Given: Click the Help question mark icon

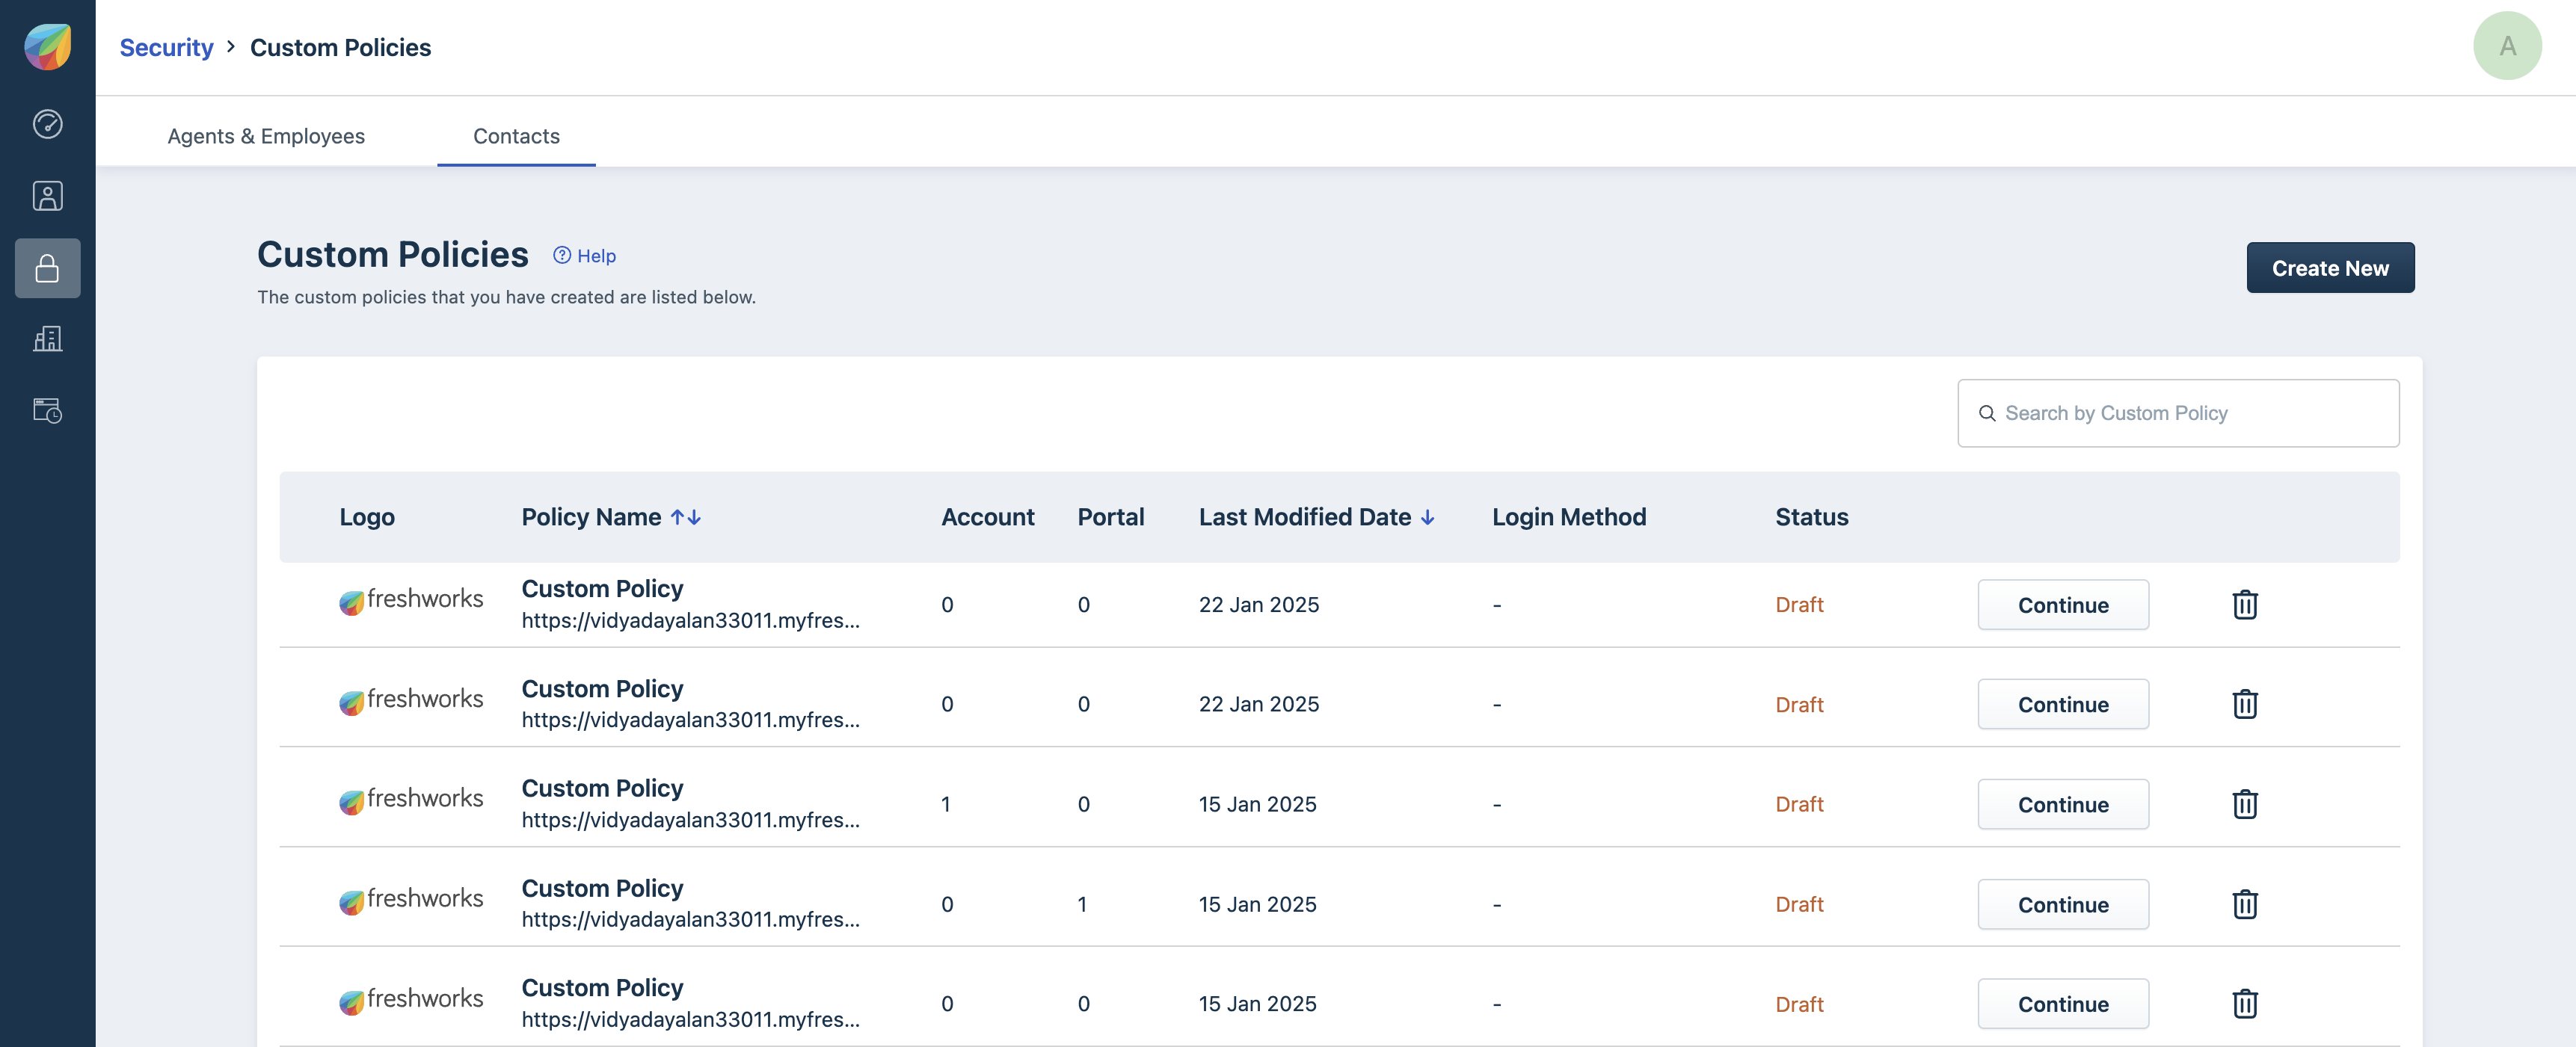Looking at the screenshot, I should (x=562, y=256).
